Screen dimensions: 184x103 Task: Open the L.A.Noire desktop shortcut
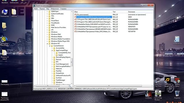coord(148,95)
